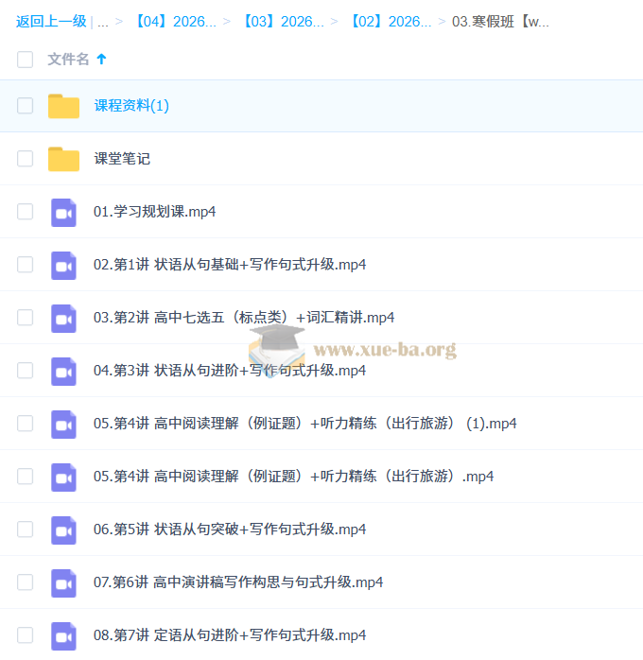Toggle the select-all checkbox beside 文件名
The height and width of the screenshot is (660, 643).
(x=25, y=60)
